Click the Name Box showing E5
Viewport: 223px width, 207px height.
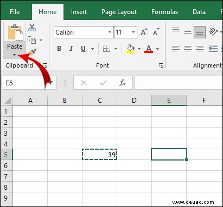coord(29,83)
